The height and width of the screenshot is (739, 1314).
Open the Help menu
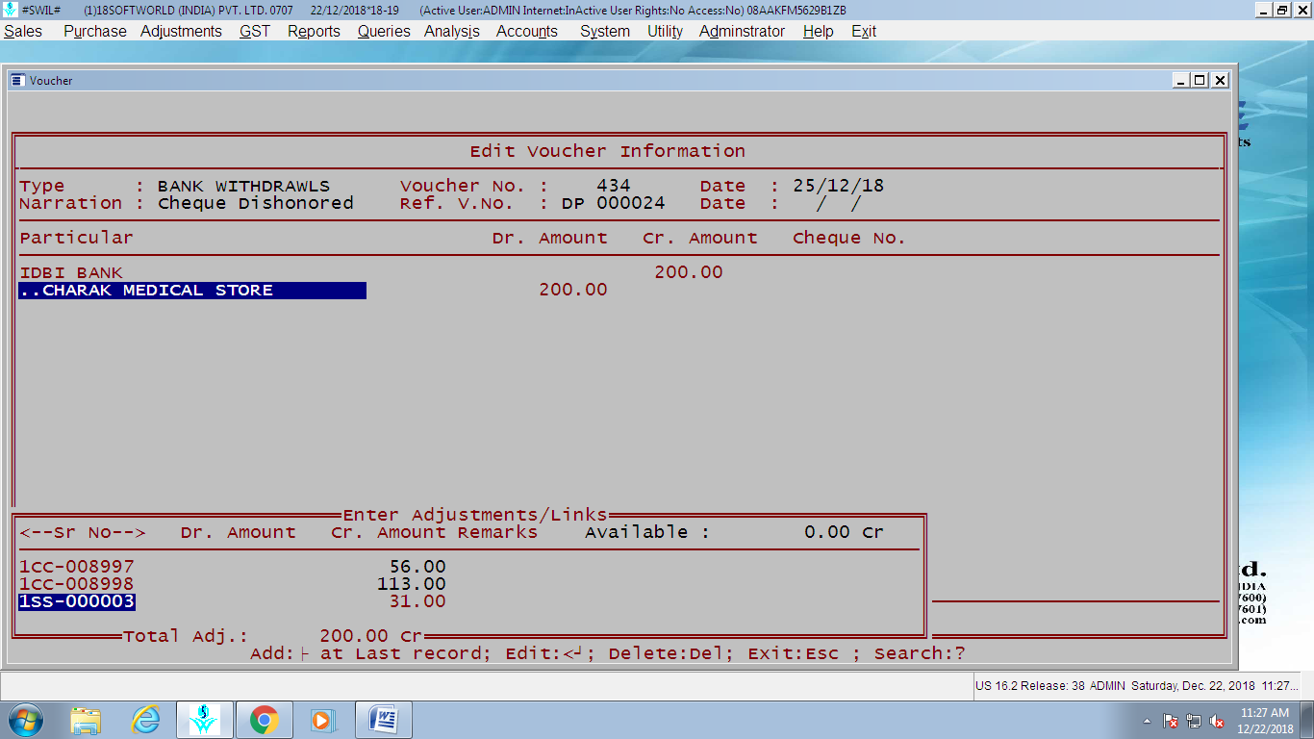818,31
